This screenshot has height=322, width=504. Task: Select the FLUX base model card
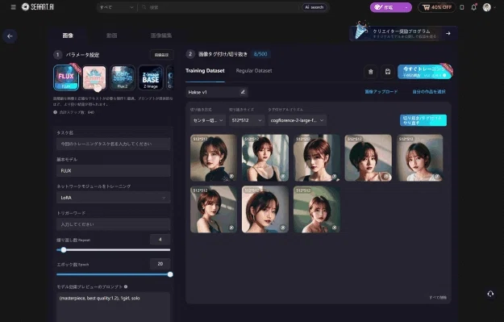(66, 77)
